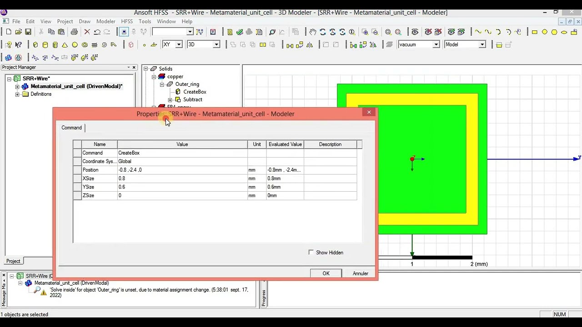Save the project with floppy icon
This screenshot has width=582, height=327.
[28, 32]
